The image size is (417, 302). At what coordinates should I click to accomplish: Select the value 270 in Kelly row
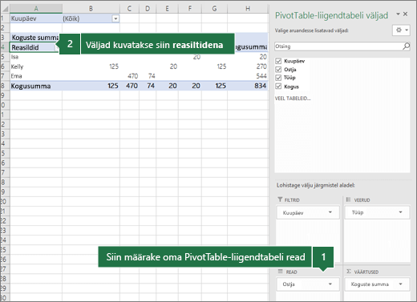point(261,66)
